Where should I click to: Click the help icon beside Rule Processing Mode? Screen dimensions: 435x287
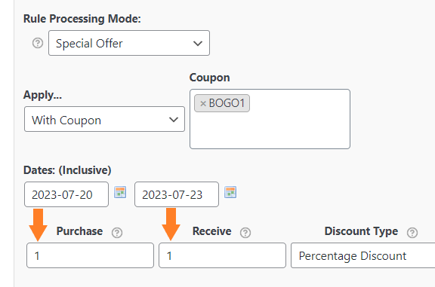[38, 43]
